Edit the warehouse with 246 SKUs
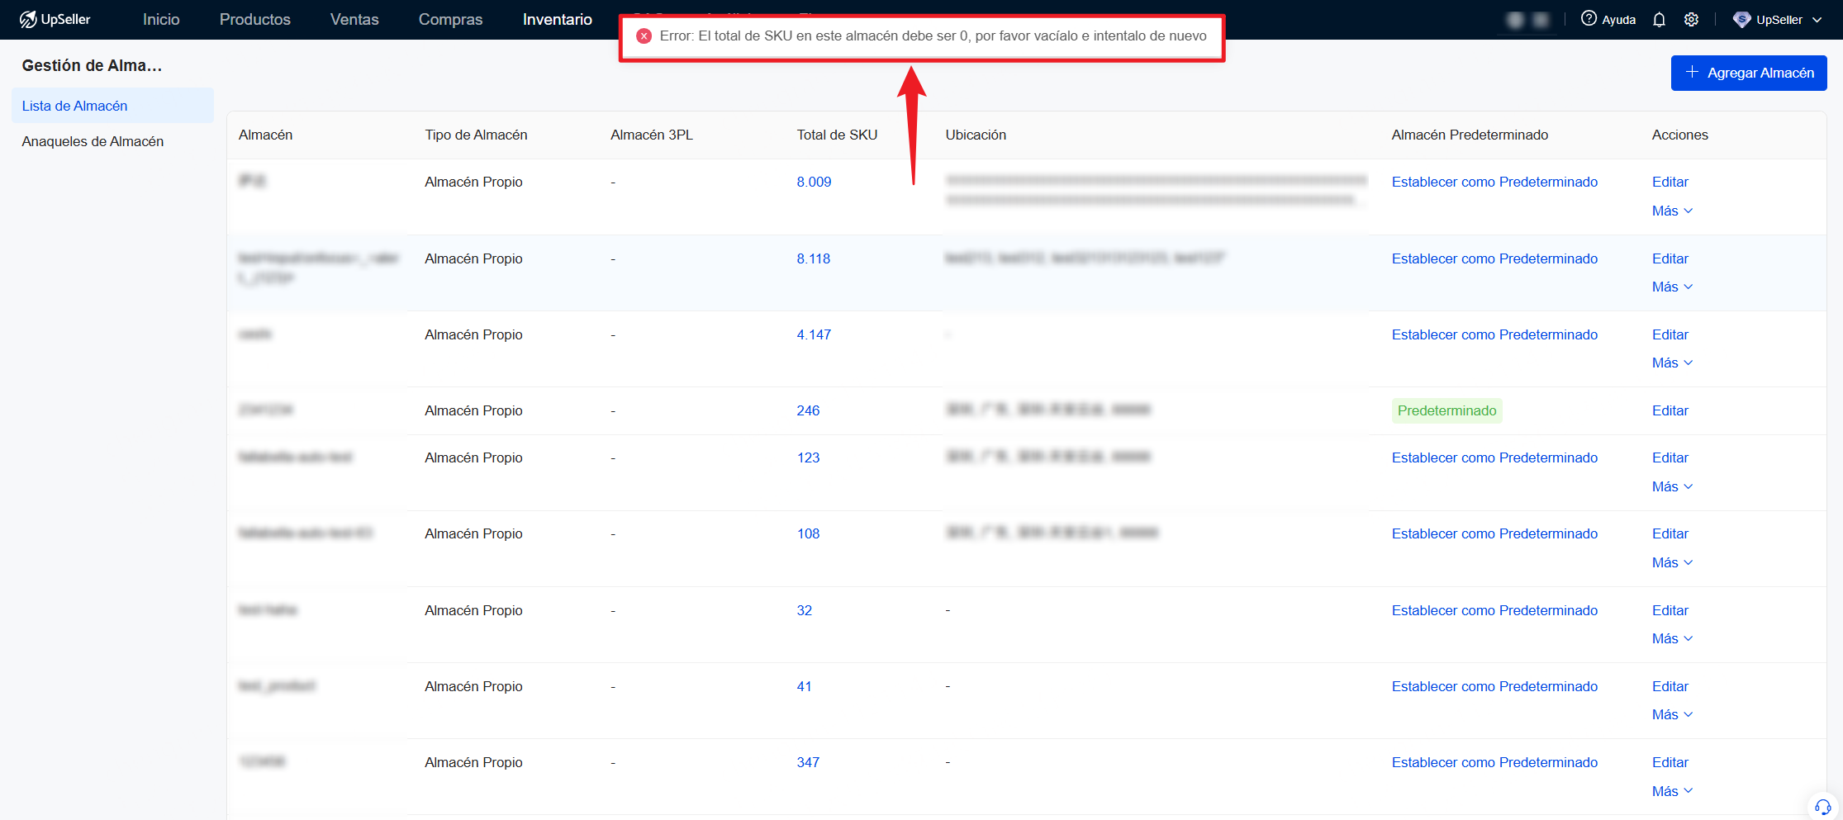 coord(1670,410)
